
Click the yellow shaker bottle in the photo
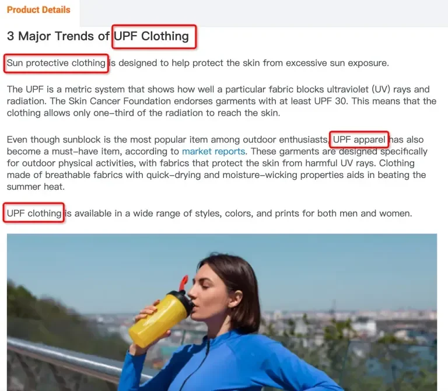pyautogui.click(x=160, y=317)
